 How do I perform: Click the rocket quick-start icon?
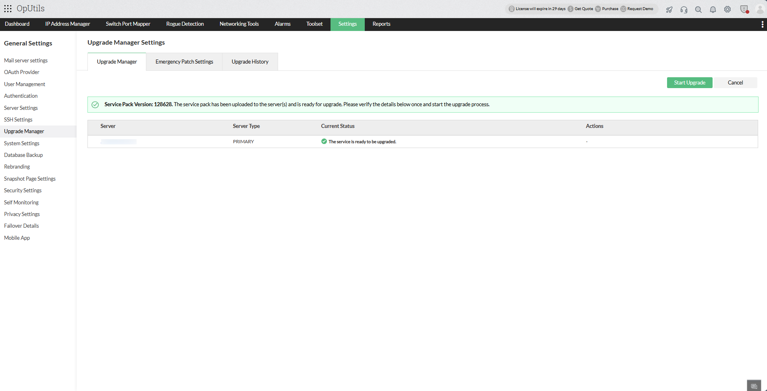[669, 9]
